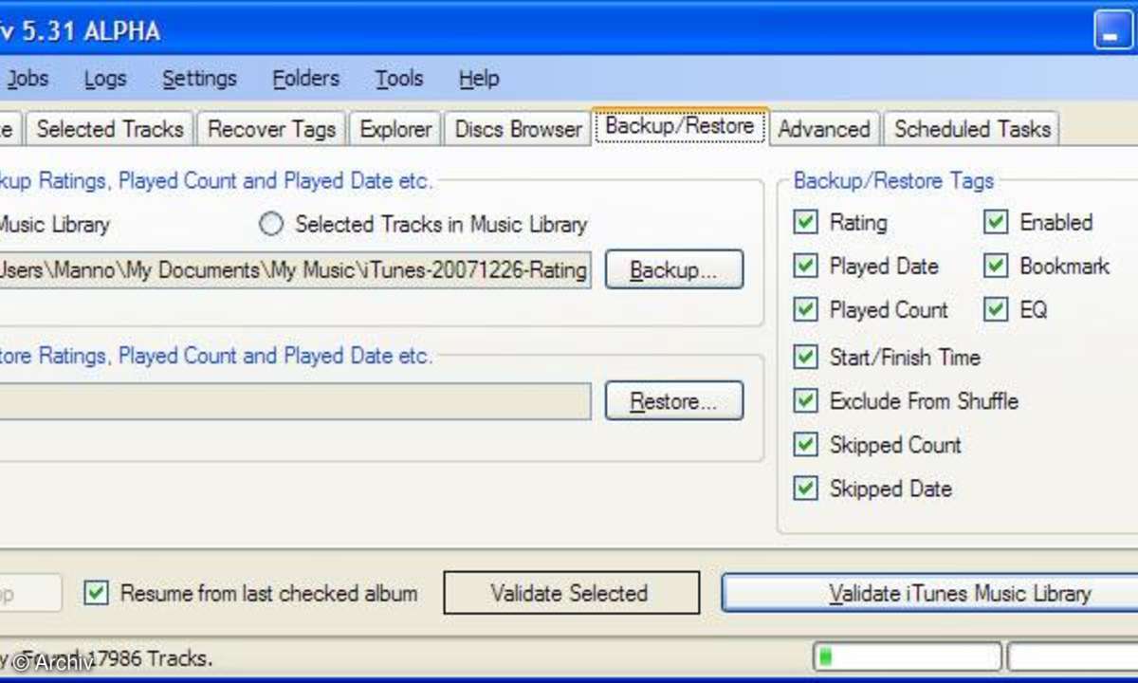
Task: Click the backup file path field
Action: coord(295,270)
